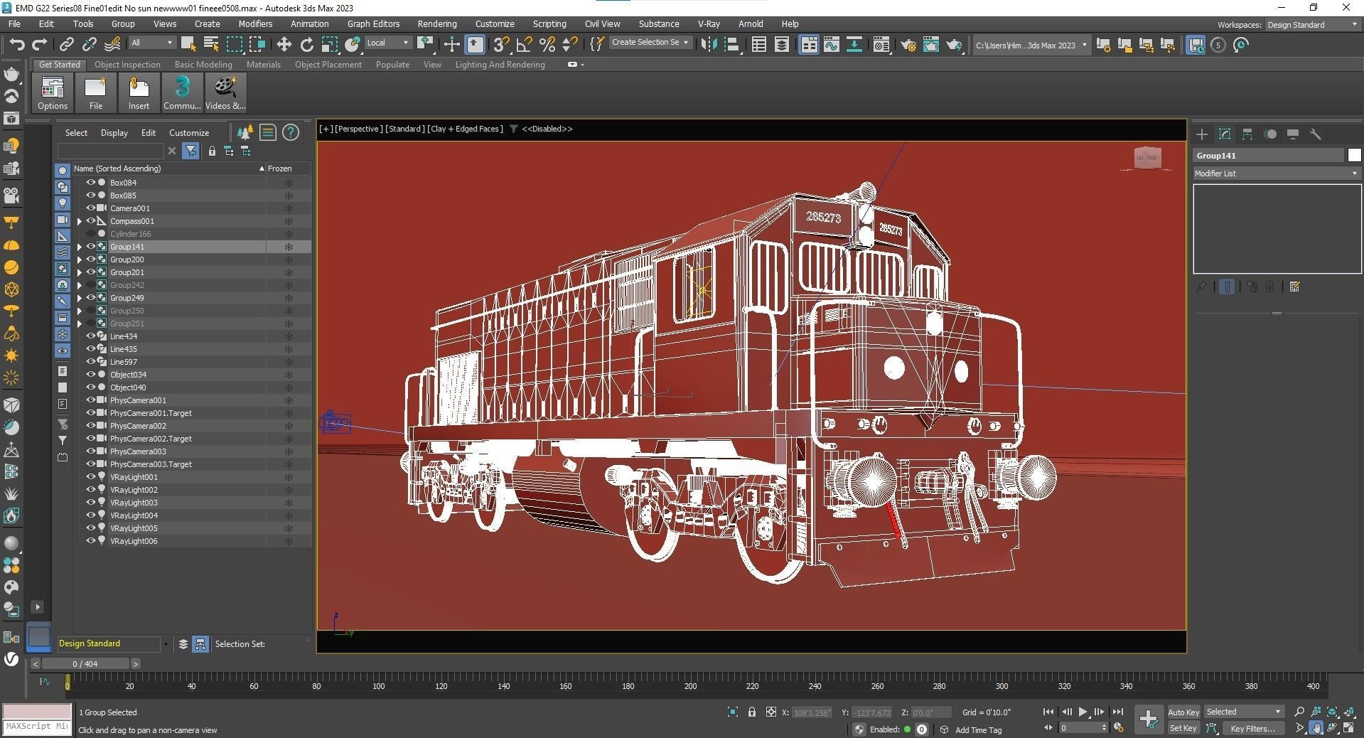This screenshot has width=1364, height=738.
Task: Activate Select and Rotate tool
Action: click(x=306, y=45)
